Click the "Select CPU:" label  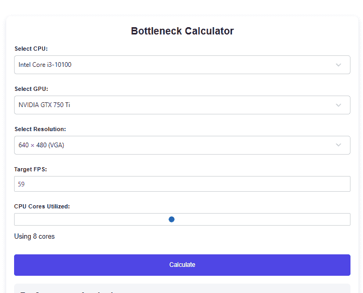31,49
